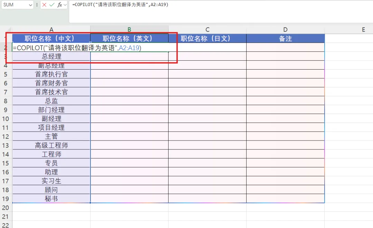This screenshot has width=373, height=228.
Task: Select row 21 header
Action: tap(6, 217)
